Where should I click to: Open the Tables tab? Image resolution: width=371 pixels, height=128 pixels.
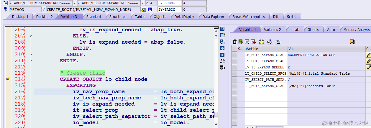[x=140, y=17]
